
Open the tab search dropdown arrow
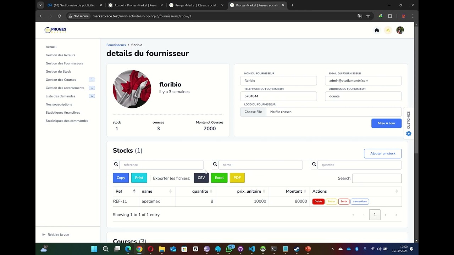point(40,5)
